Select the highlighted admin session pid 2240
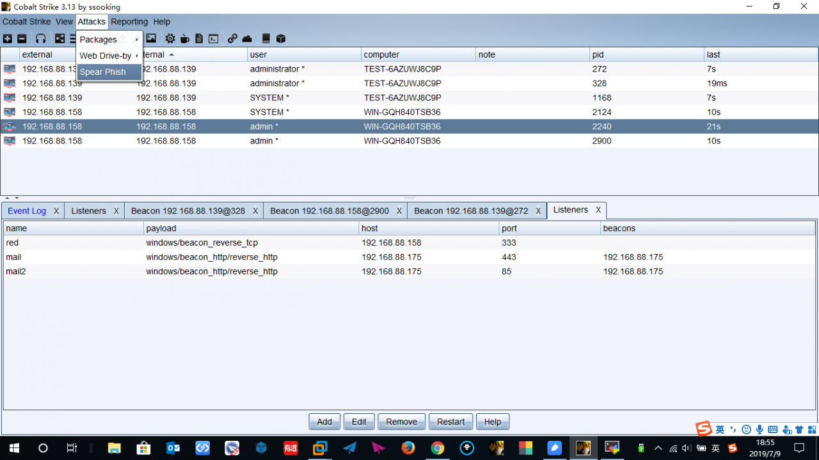The height and width of the screenshot is (460, 819). pyautogui.click(x=409, y=127)
